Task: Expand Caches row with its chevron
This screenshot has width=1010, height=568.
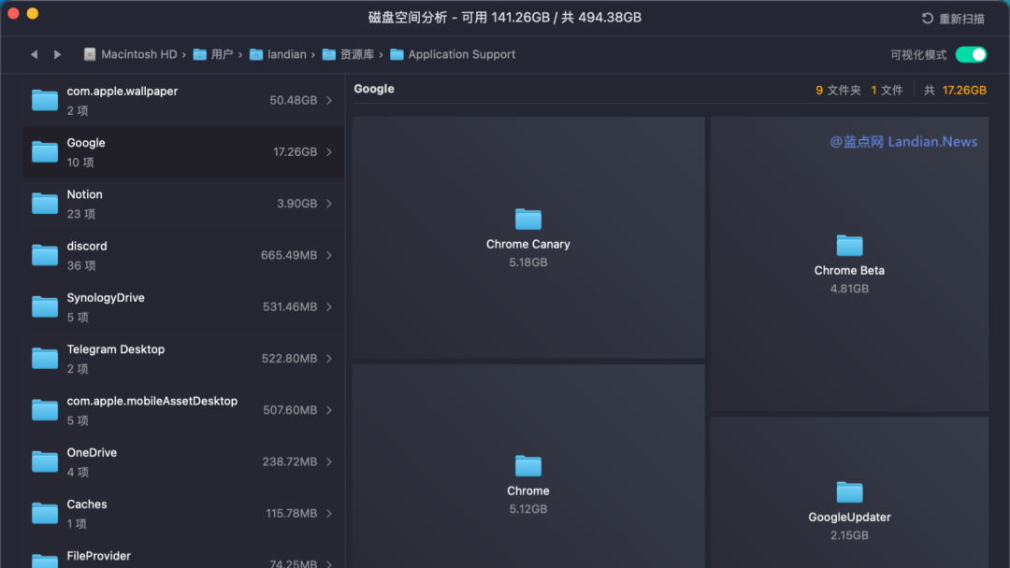Action: coord(329,513)
